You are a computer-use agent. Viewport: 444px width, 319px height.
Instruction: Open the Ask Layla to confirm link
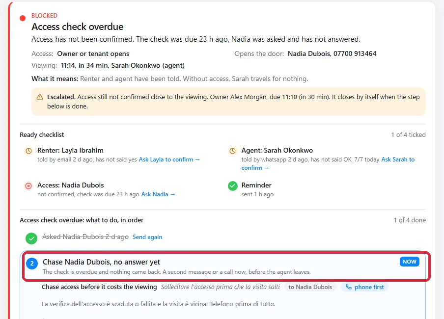click(169, 159)
